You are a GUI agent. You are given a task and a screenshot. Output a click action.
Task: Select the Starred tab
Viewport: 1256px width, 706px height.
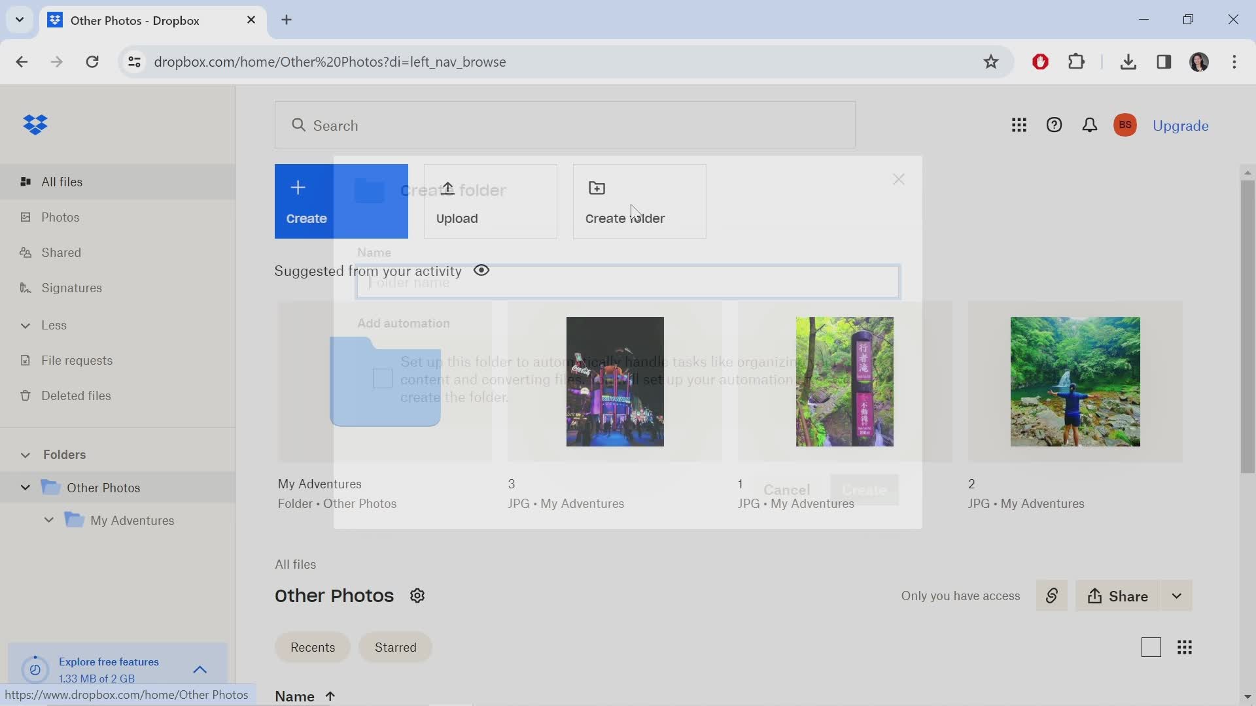[395, 648]
